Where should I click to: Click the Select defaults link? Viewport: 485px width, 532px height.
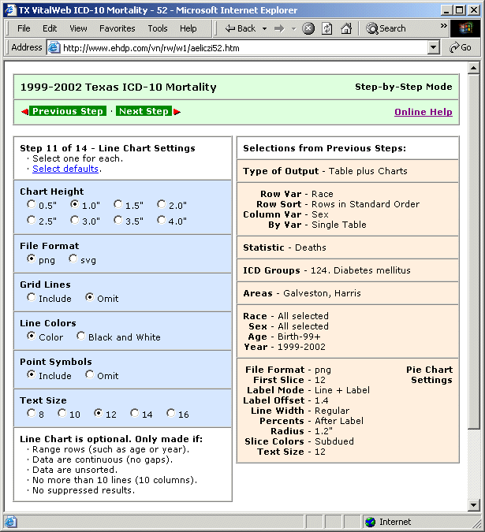coord(65,169)
